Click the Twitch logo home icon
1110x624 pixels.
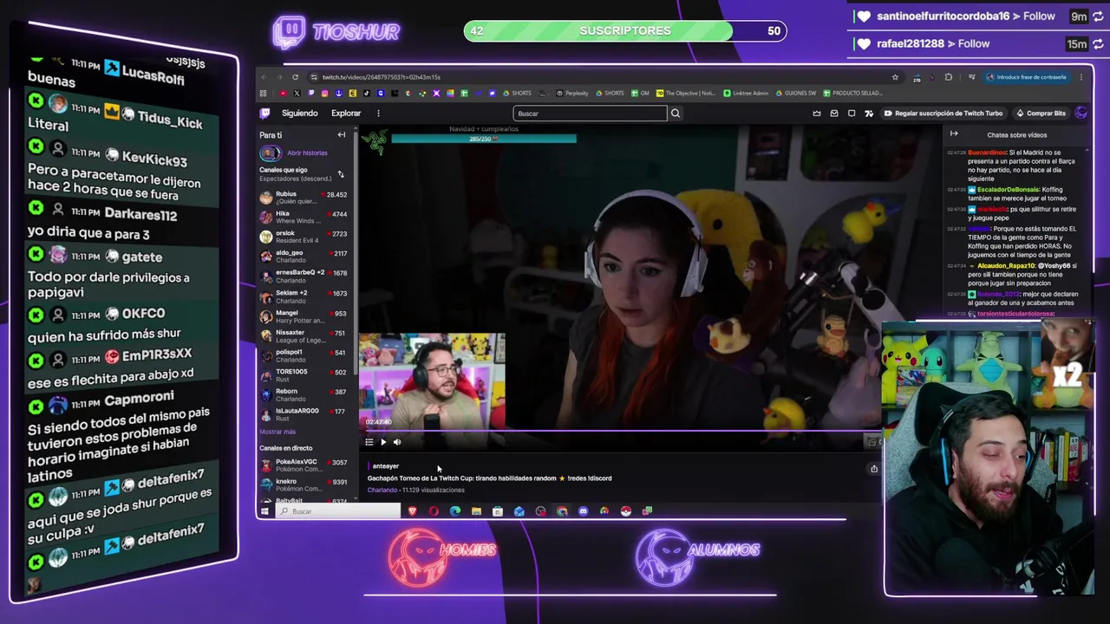[x=265, y=114]
